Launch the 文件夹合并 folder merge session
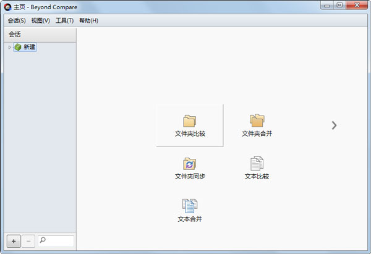Viewport: 371px width, 254px height. pyautogui.click(x=257, y=125)
